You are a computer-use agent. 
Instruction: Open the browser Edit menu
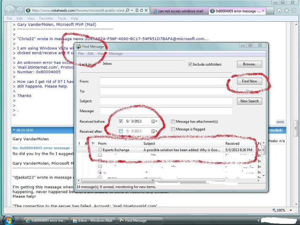pyautogui.click(x=19, y=18)
